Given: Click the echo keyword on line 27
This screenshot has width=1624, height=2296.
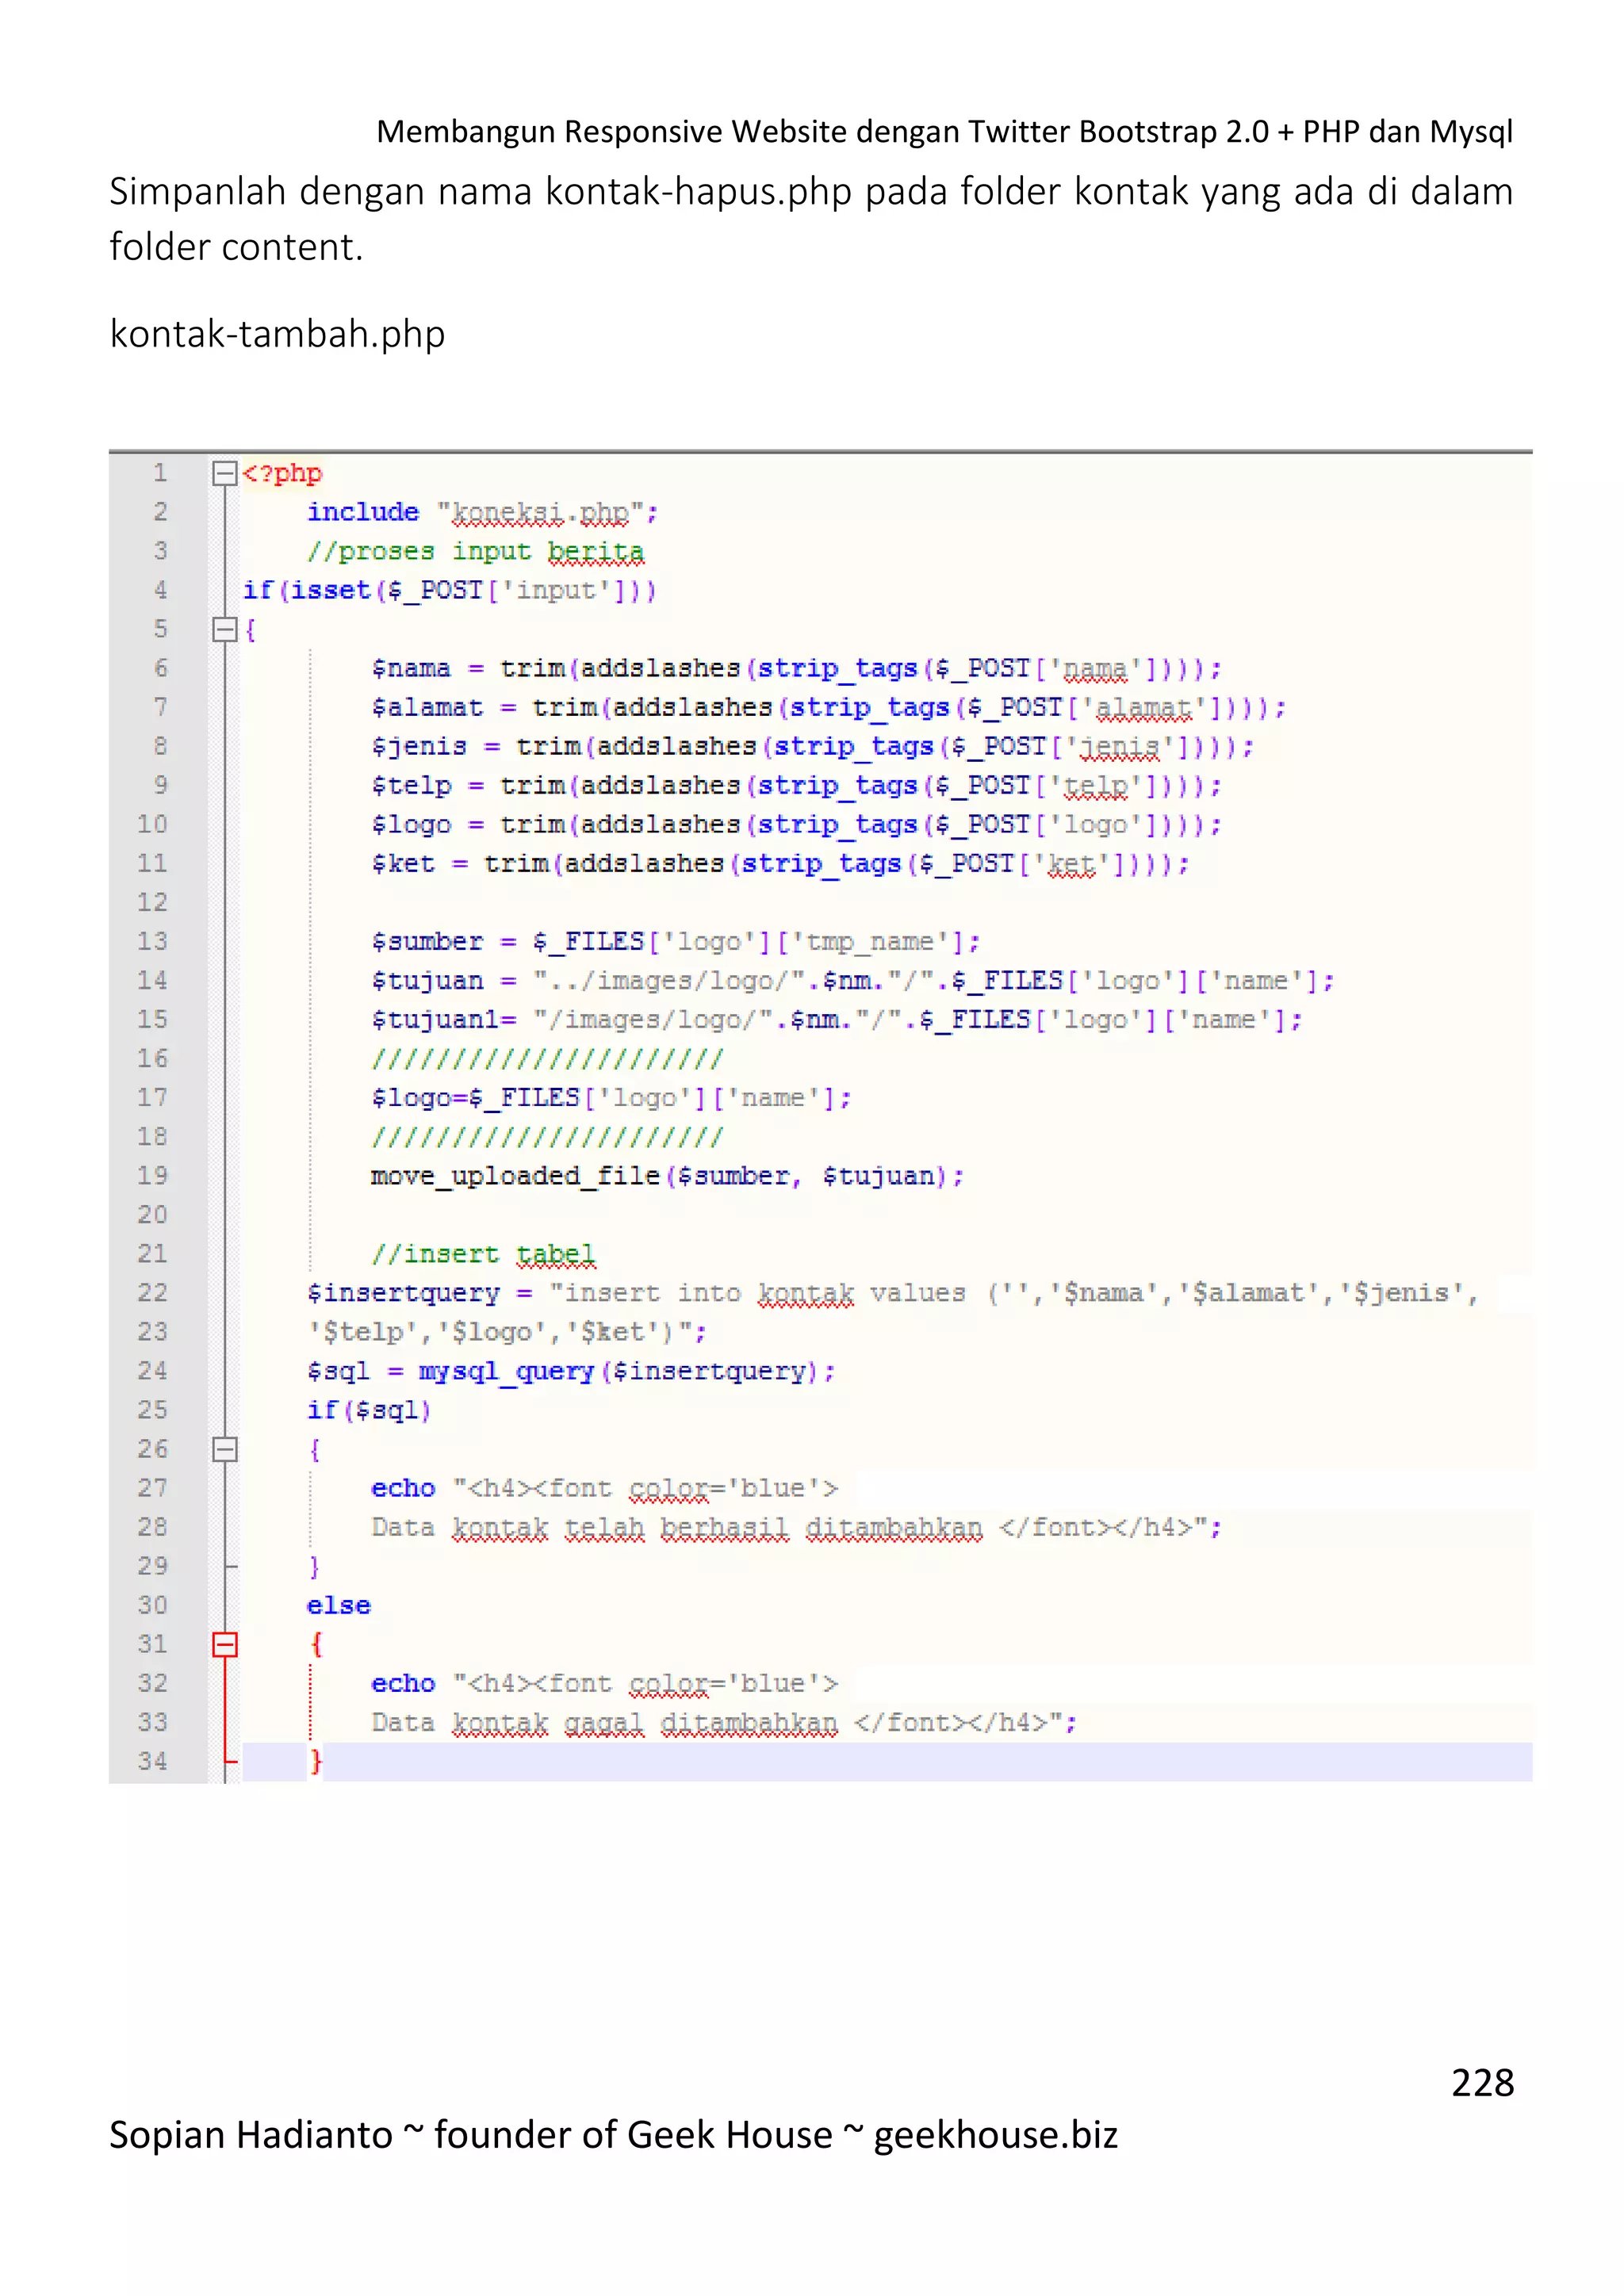Looking at the screenshot, I should click(403, 1488).
